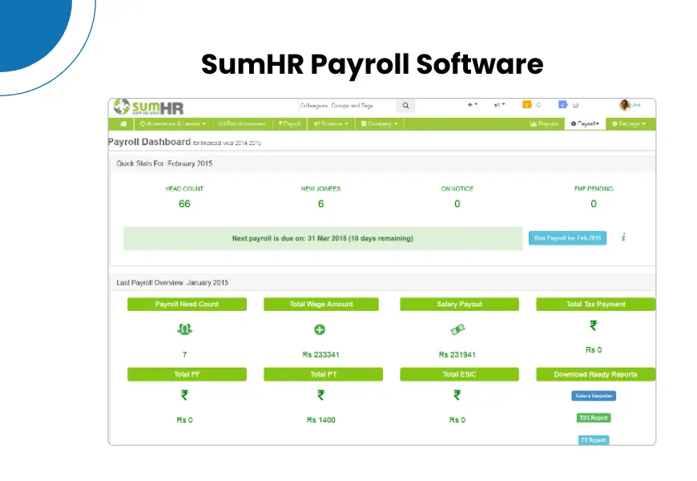Click the Total PT header
This screenshot has width=697, height=481.
tap(323, 374)
